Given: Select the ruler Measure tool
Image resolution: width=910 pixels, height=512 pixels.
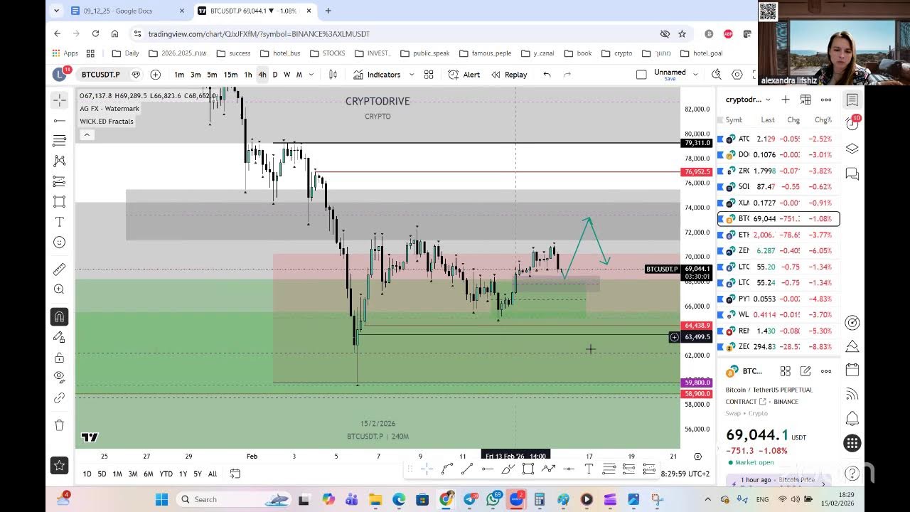Looking at the screenshot, I should pyautogui.click(x=59, y=270).
